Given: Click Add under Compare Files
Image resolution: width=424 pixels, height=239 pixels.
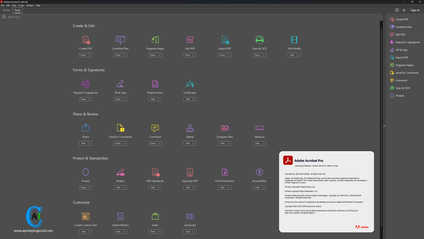Looking at the screenshot, I should 222,143.
